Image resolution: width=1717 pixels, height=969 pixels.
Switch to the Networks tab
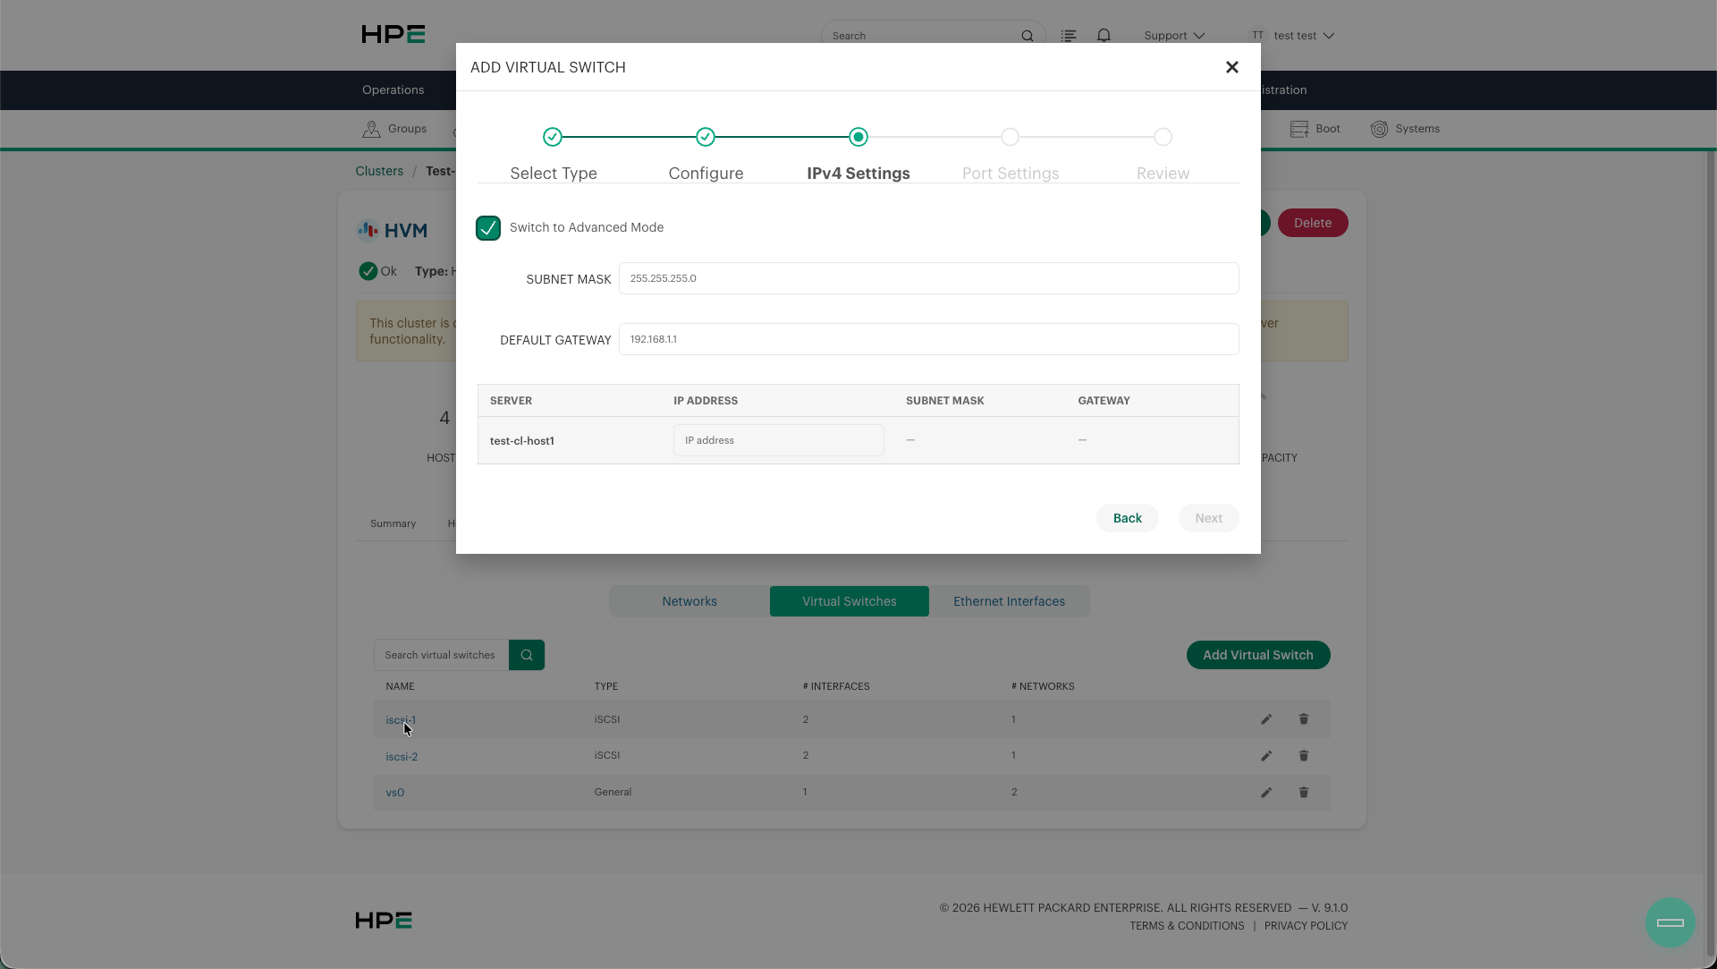689,601
